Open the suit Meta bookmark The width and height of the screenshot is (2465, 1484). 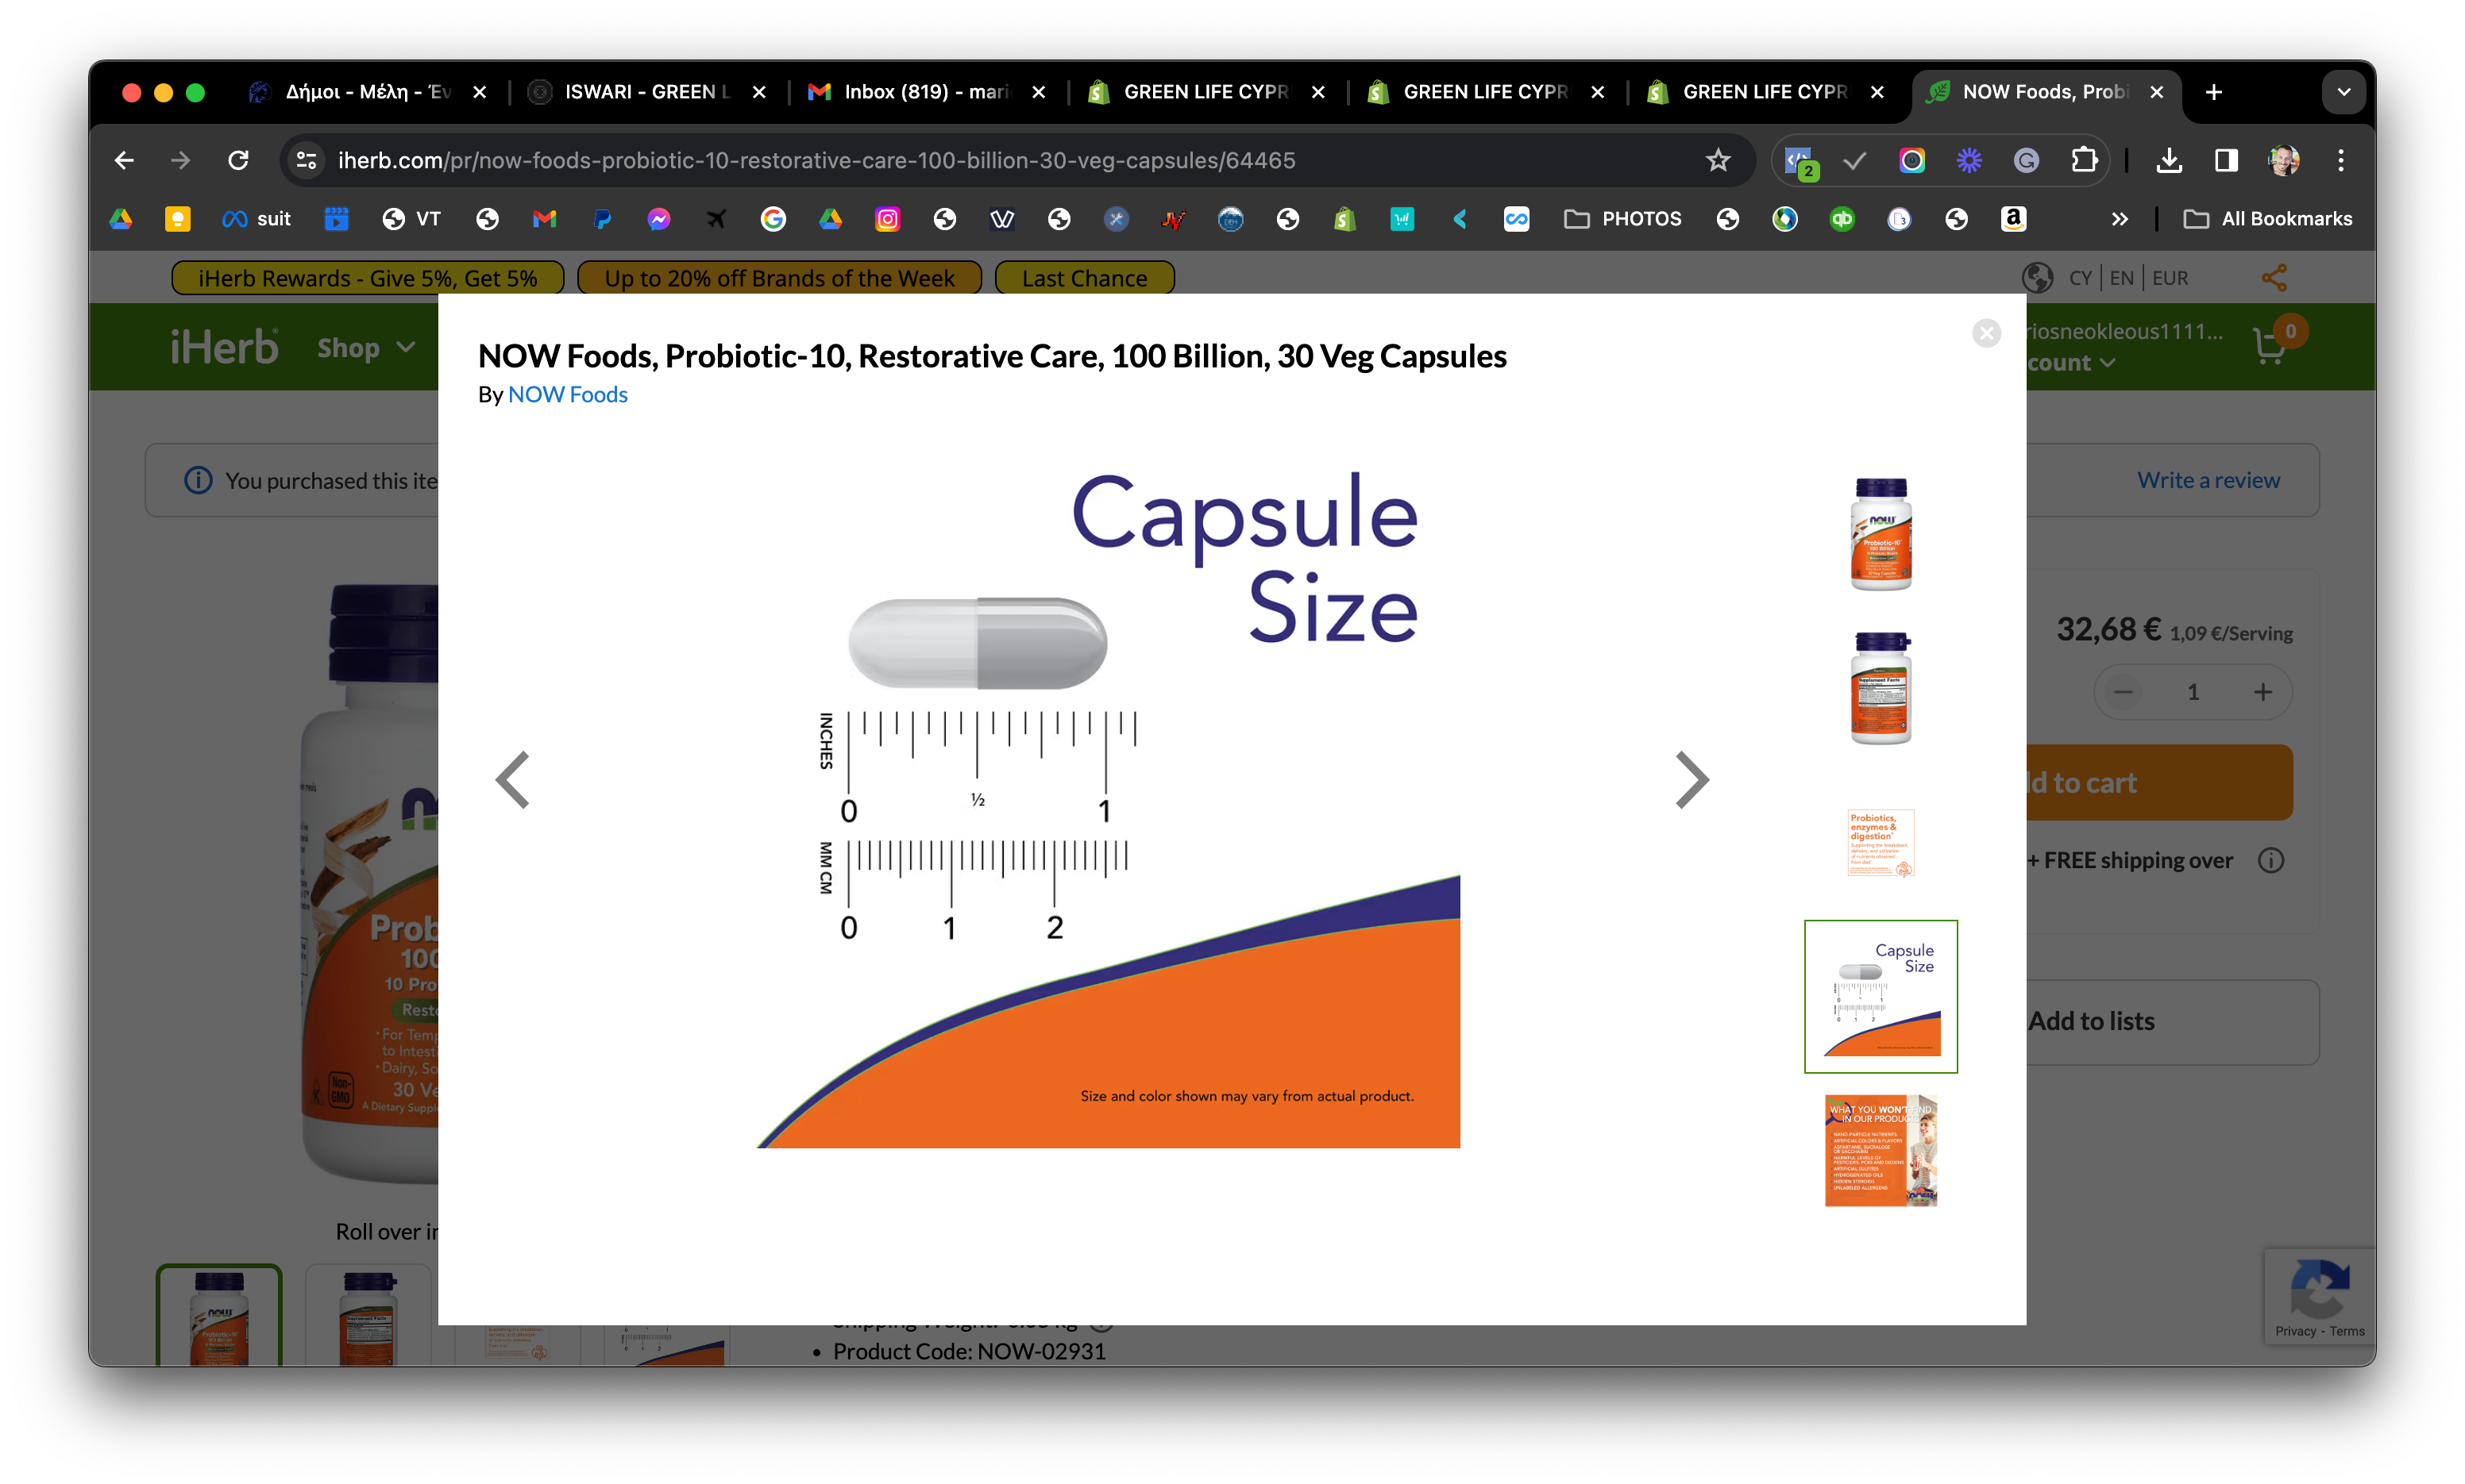click(x=256, y=219)
